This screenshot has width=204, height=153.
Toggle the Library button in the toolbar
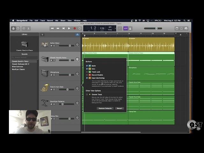[13, 28]
